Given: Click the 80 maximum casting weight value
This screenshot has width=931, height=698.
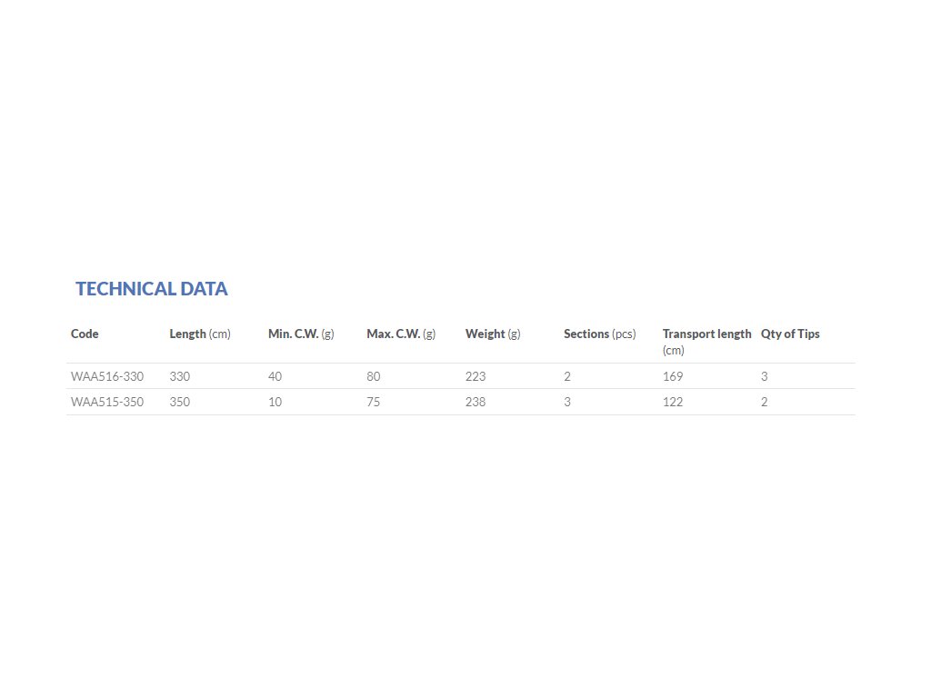Looking at the screenshot, I should (x=374, y=376).
